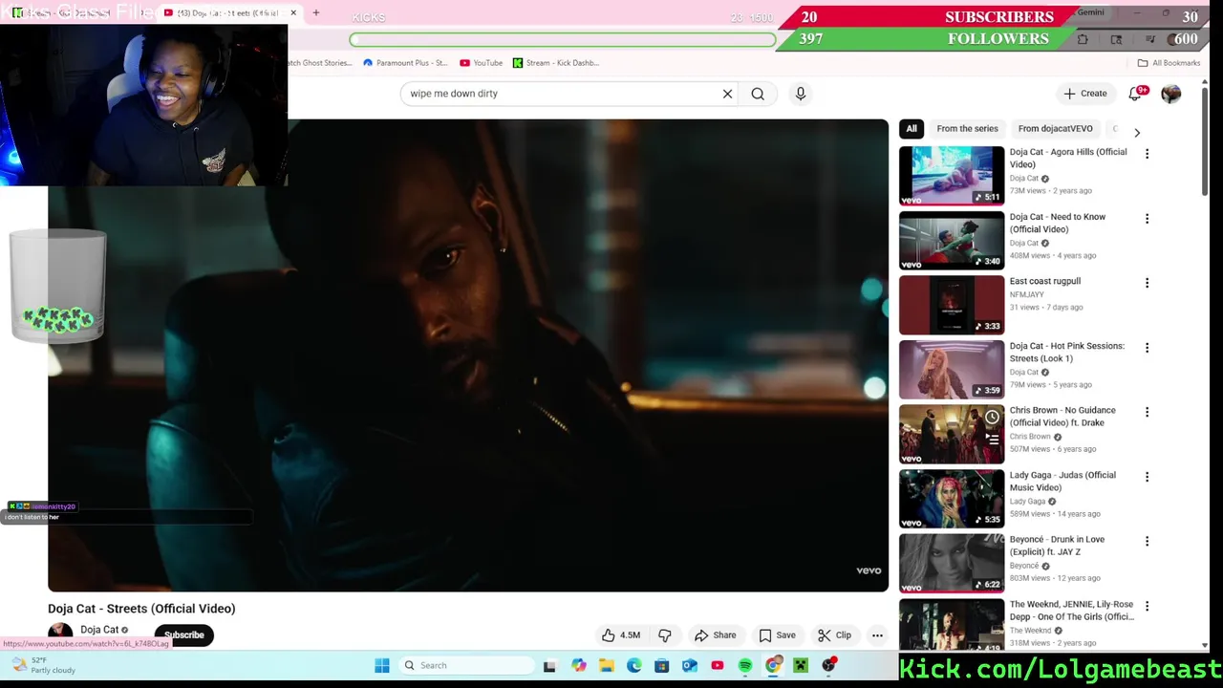Open Microsoft Edge from the taskbar
1223x688 pixels.
click(x=634, y=666)
